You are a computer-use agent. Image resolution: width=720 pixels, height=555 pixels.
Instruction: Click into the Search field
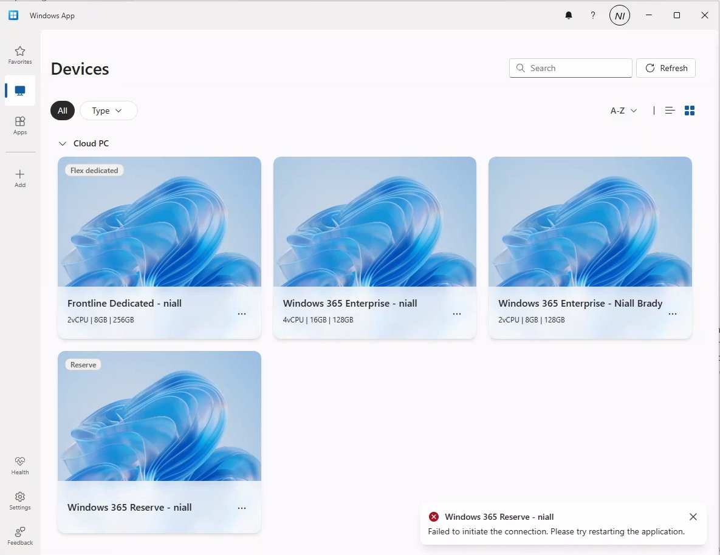[x=571, y=68]
